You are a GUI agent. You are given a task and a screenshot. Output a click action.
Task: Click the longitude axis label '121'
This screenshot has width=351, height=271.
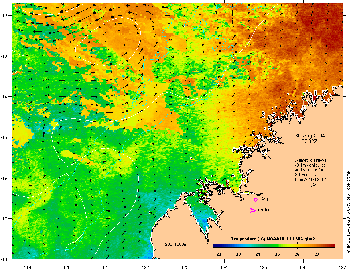coord(106,267)
